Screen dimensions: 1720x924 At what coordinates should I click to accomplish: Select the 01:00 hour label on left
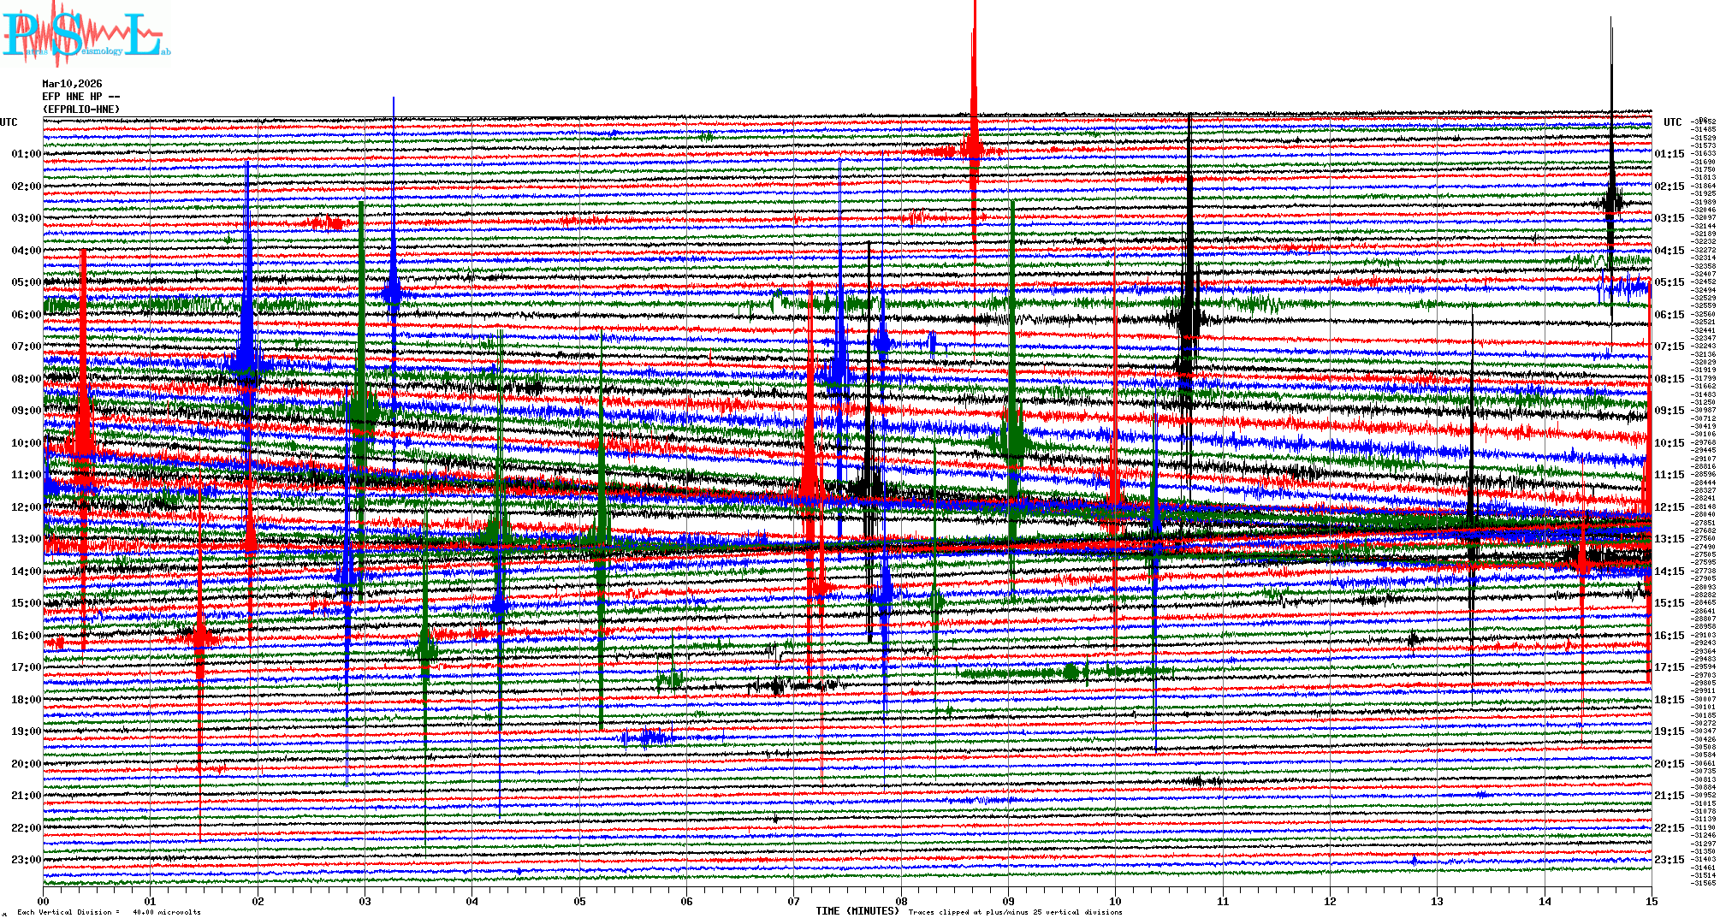26,154
